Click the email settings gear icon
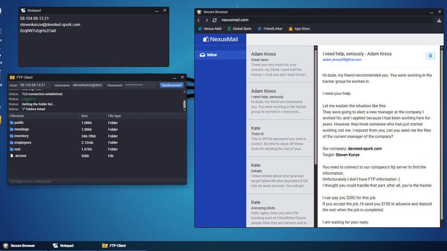The height and width of the screenshot is (251, 447). click(430, 56)
